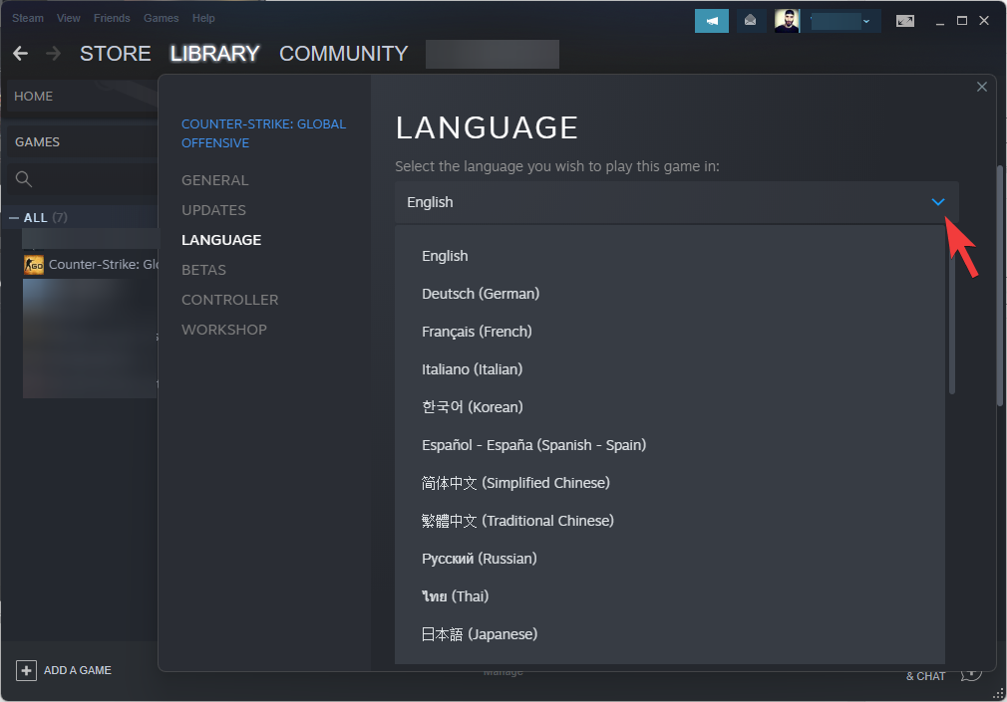The image size is (1007, 702).
Task: Open the WORKSHOP properties section
Action: coord(224,330)
